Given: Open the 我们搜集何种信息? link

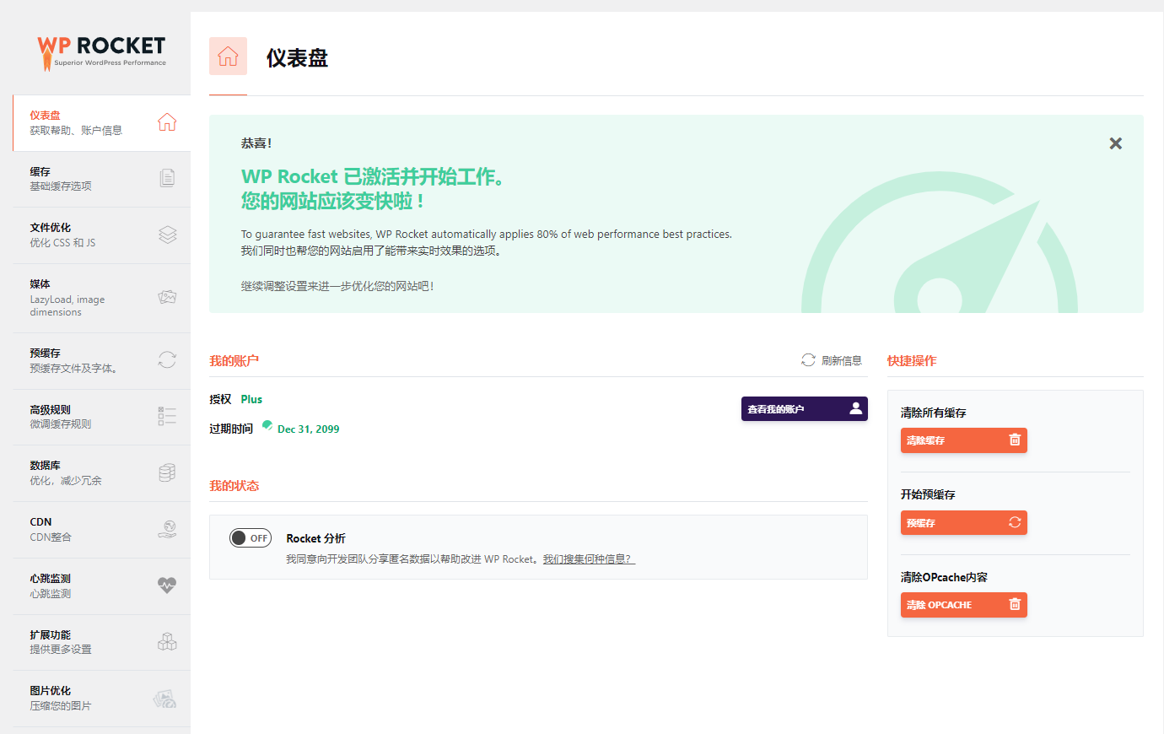Looking at the screenshot, I should (589, 559).
